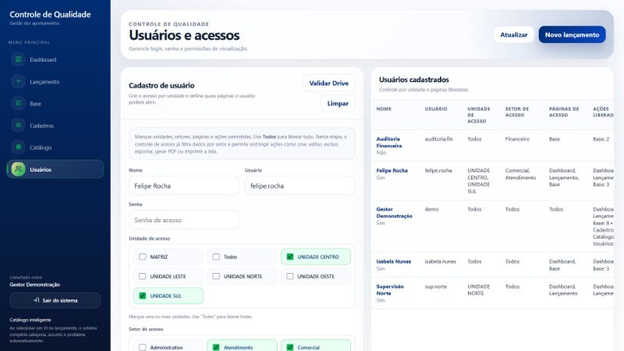The image size is (624, 351).
Task: Click the Limpar button
Action: [x=338, y=104]
